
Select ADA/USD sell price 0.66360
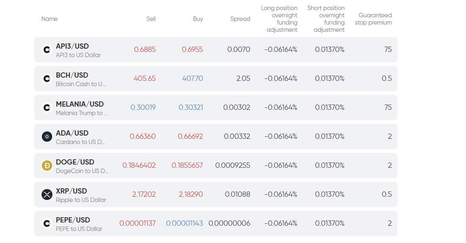coord(142,136)
